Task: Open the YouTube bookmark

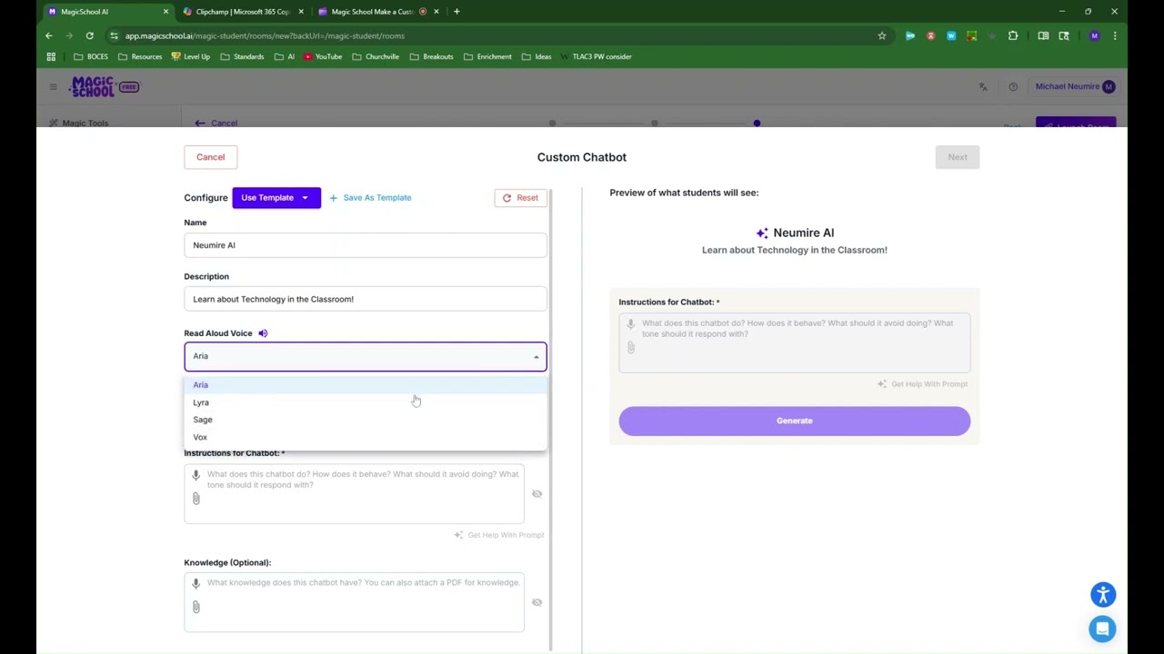Action: click(x=323, y=56)
